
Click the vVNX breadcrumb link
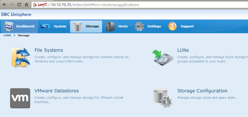click(x=7, y=36)
